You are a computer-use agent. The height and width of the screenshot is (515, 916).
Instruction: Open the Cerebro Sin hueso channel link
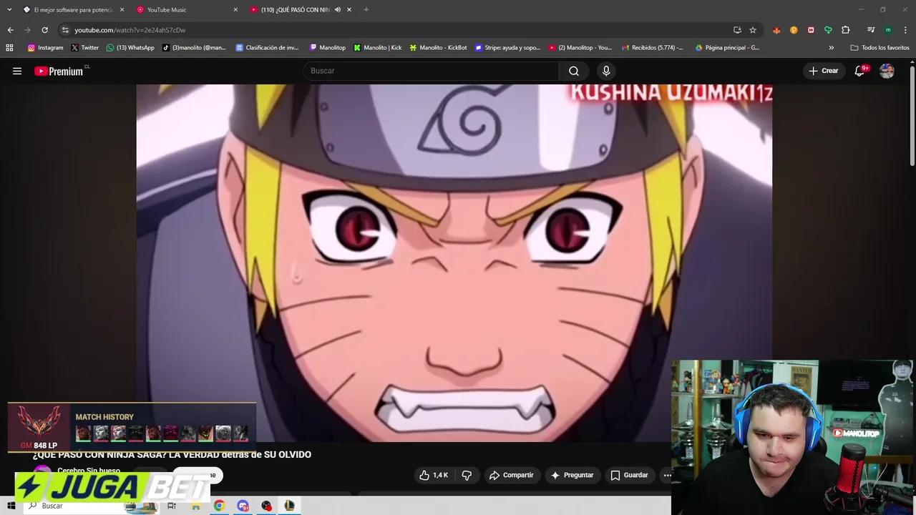[x=88, y=471]
